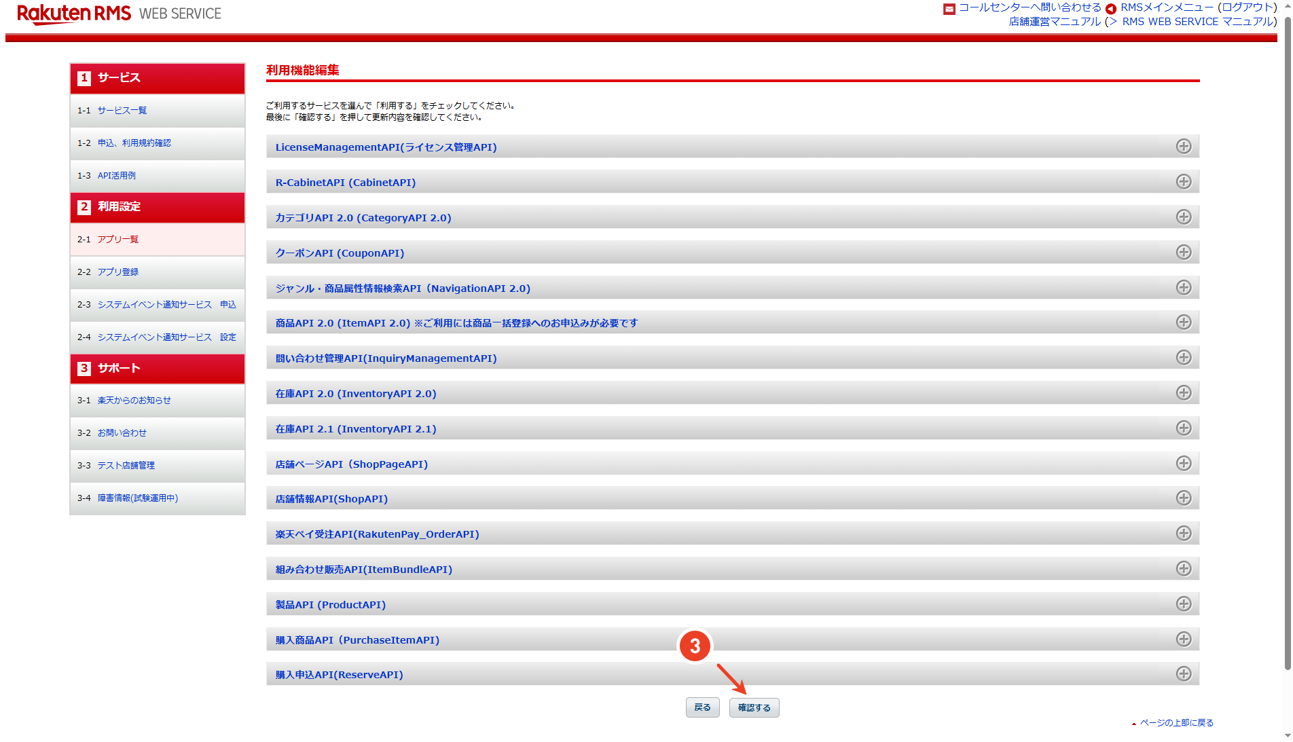Click 店舗ページAPI (ShopPageAPI) title
Screen dimensions: 1293x742
click(352, 464)
